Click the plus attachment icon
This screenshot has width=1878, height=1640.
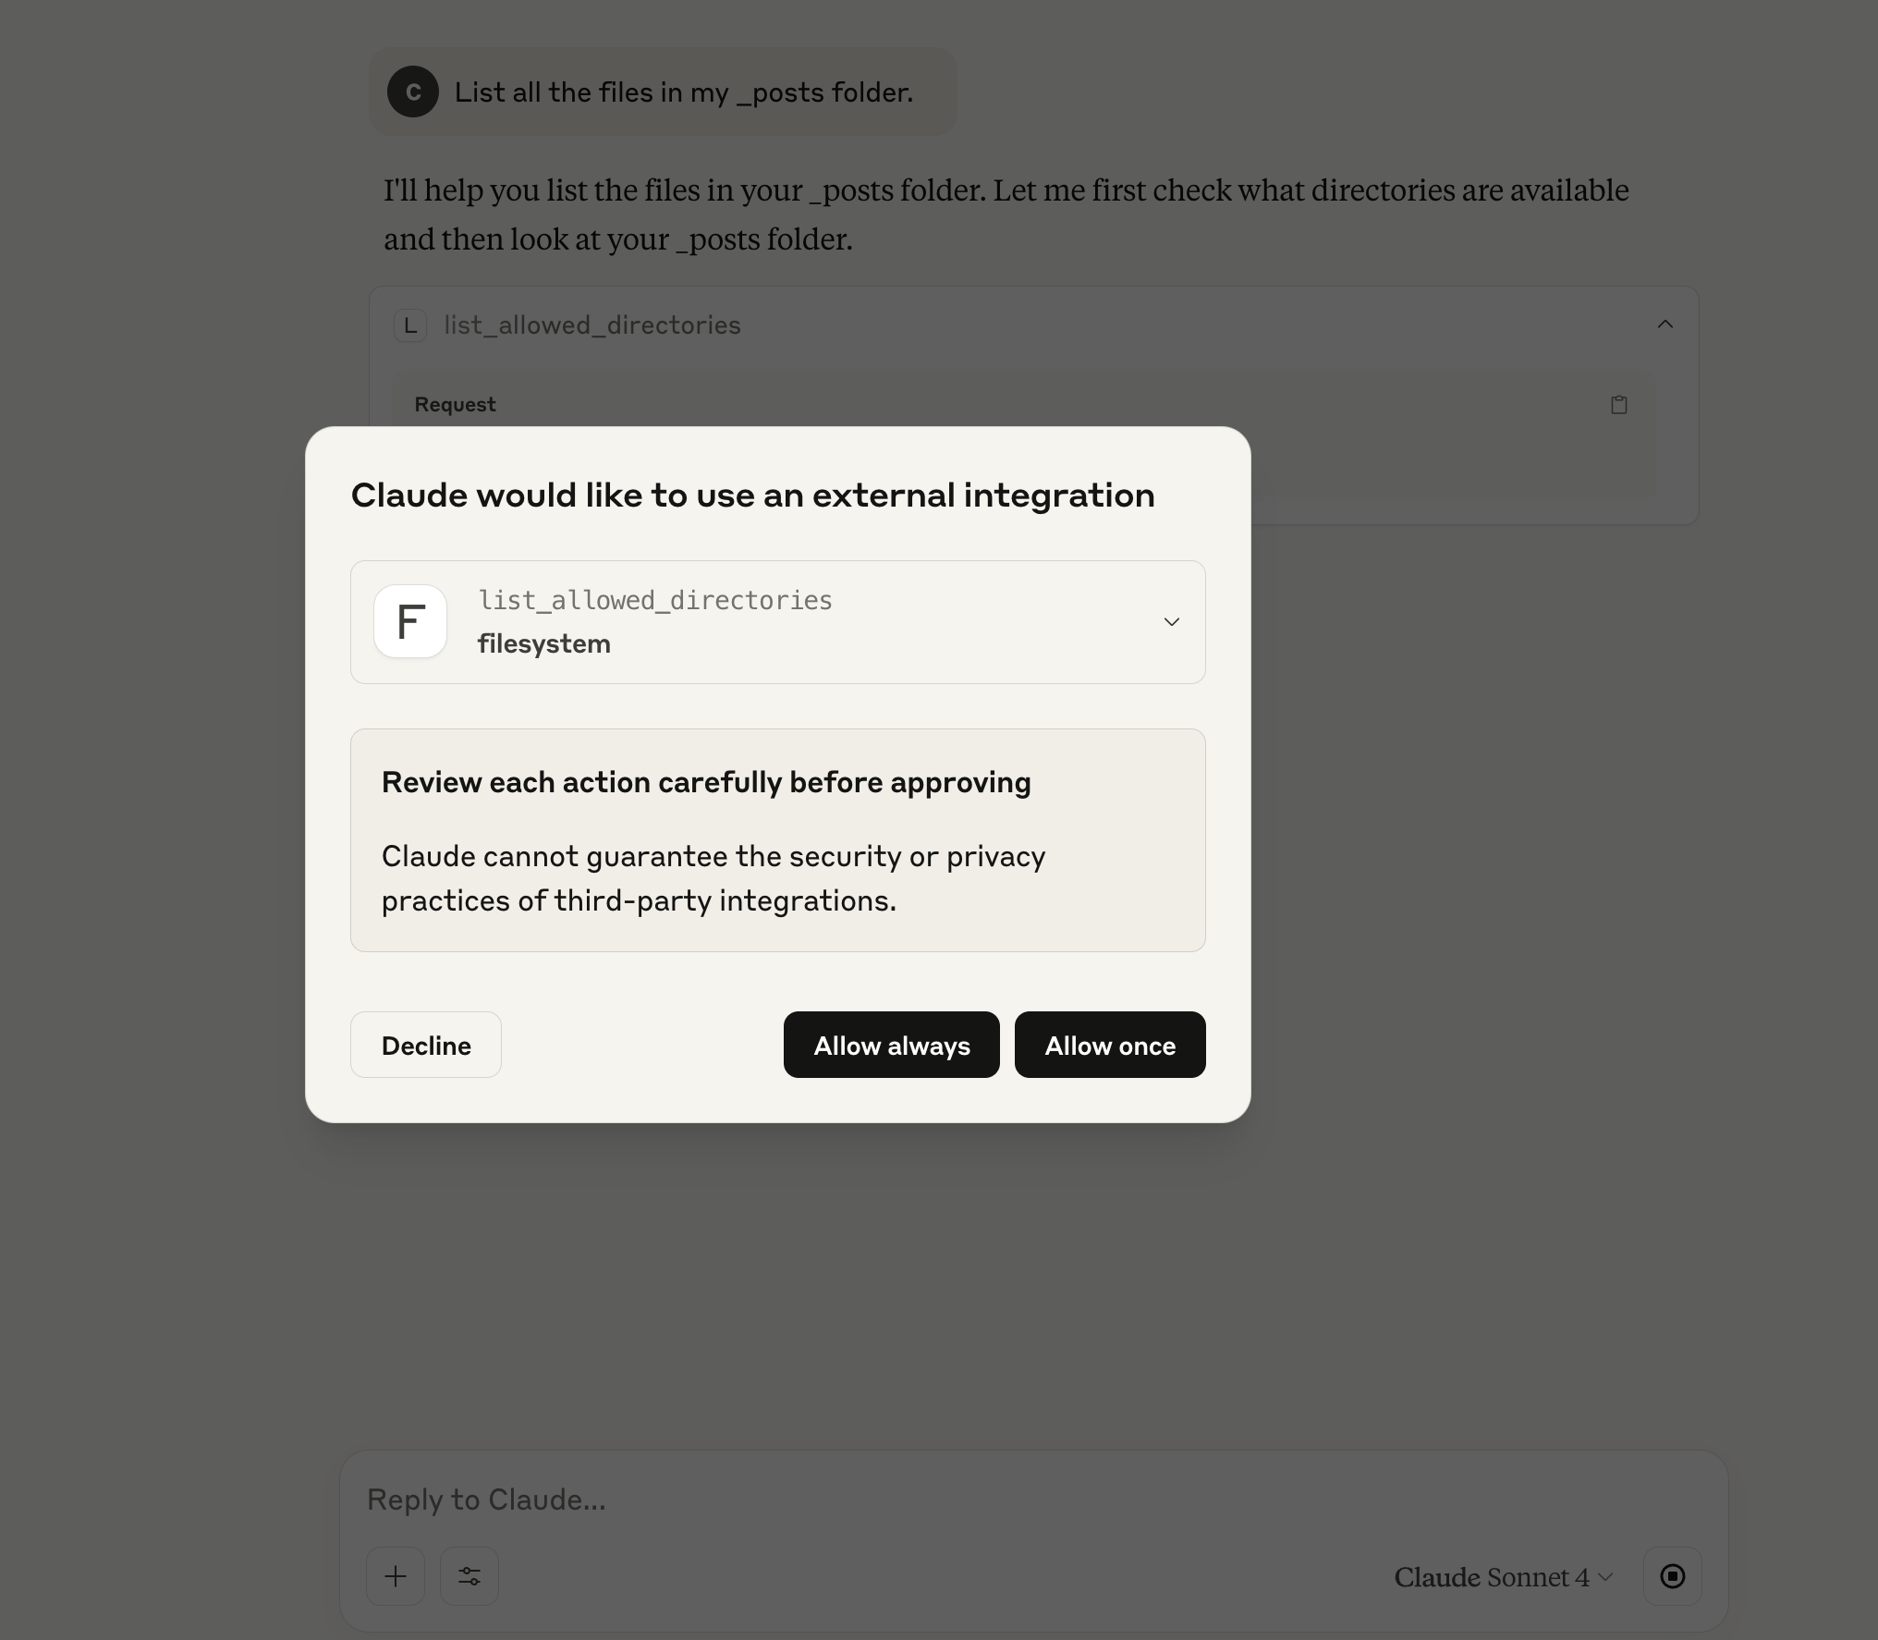pos(396,1576)
